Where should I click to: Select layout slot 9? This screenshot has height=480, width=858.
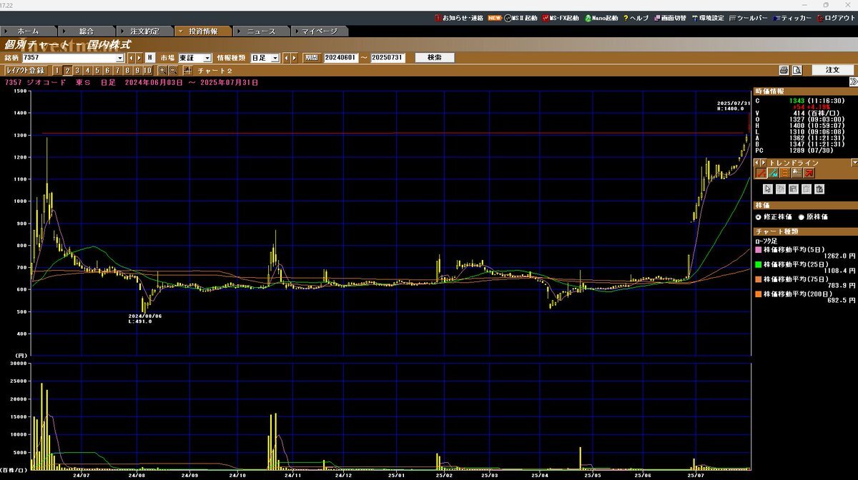tap(137, 70)
